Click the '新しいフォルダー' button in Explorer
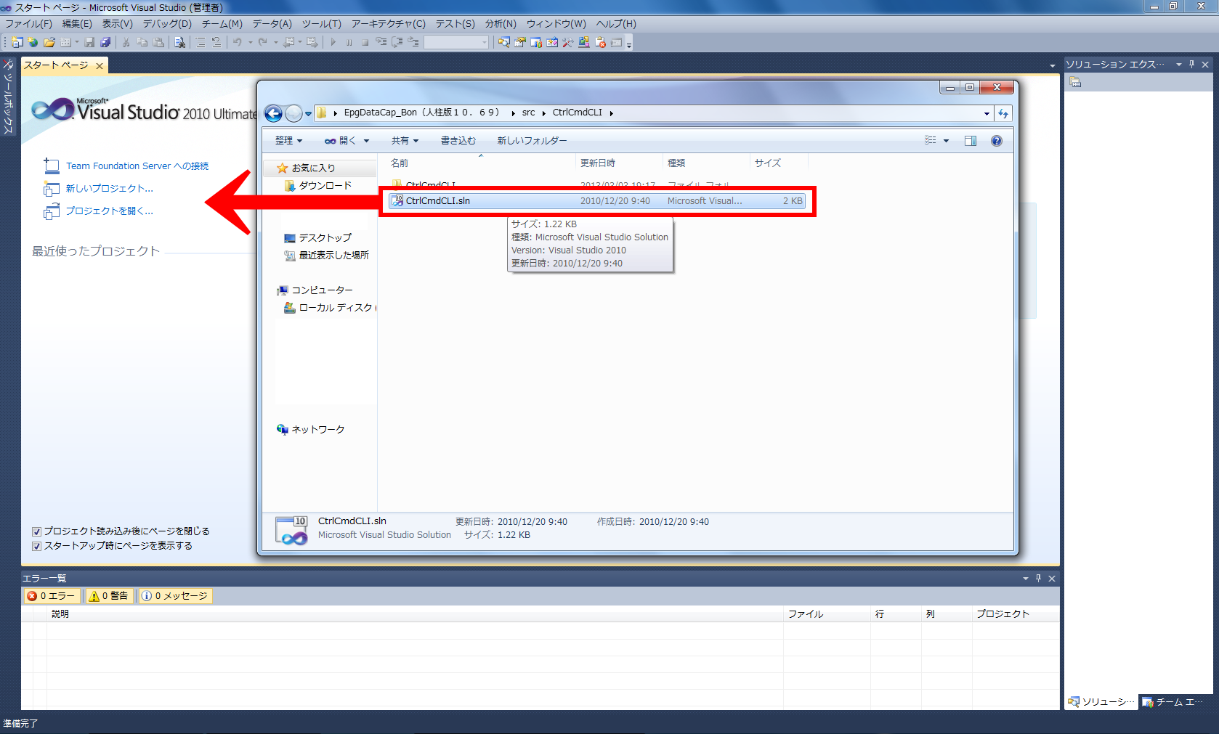Image resolution: width=1219 pixels, height=734 pixels. 532,141
